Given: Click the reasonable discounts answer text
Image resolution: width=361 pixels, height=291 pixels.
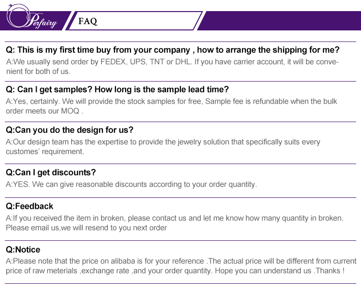Looking at the screenshot, I should (131, 184).
